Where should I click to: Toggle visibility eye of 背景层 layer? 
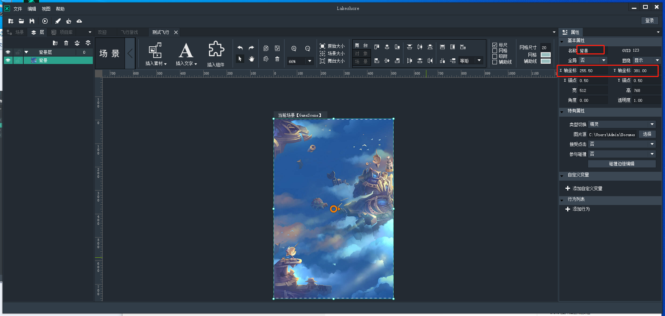8,52
